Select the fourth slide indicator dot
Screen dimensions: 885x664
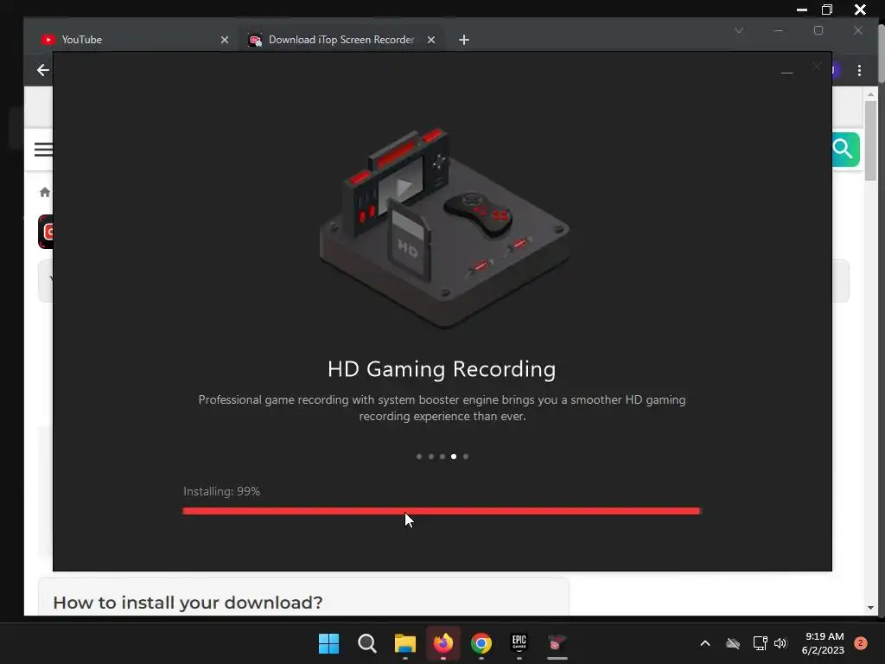[x=454, y=456]
